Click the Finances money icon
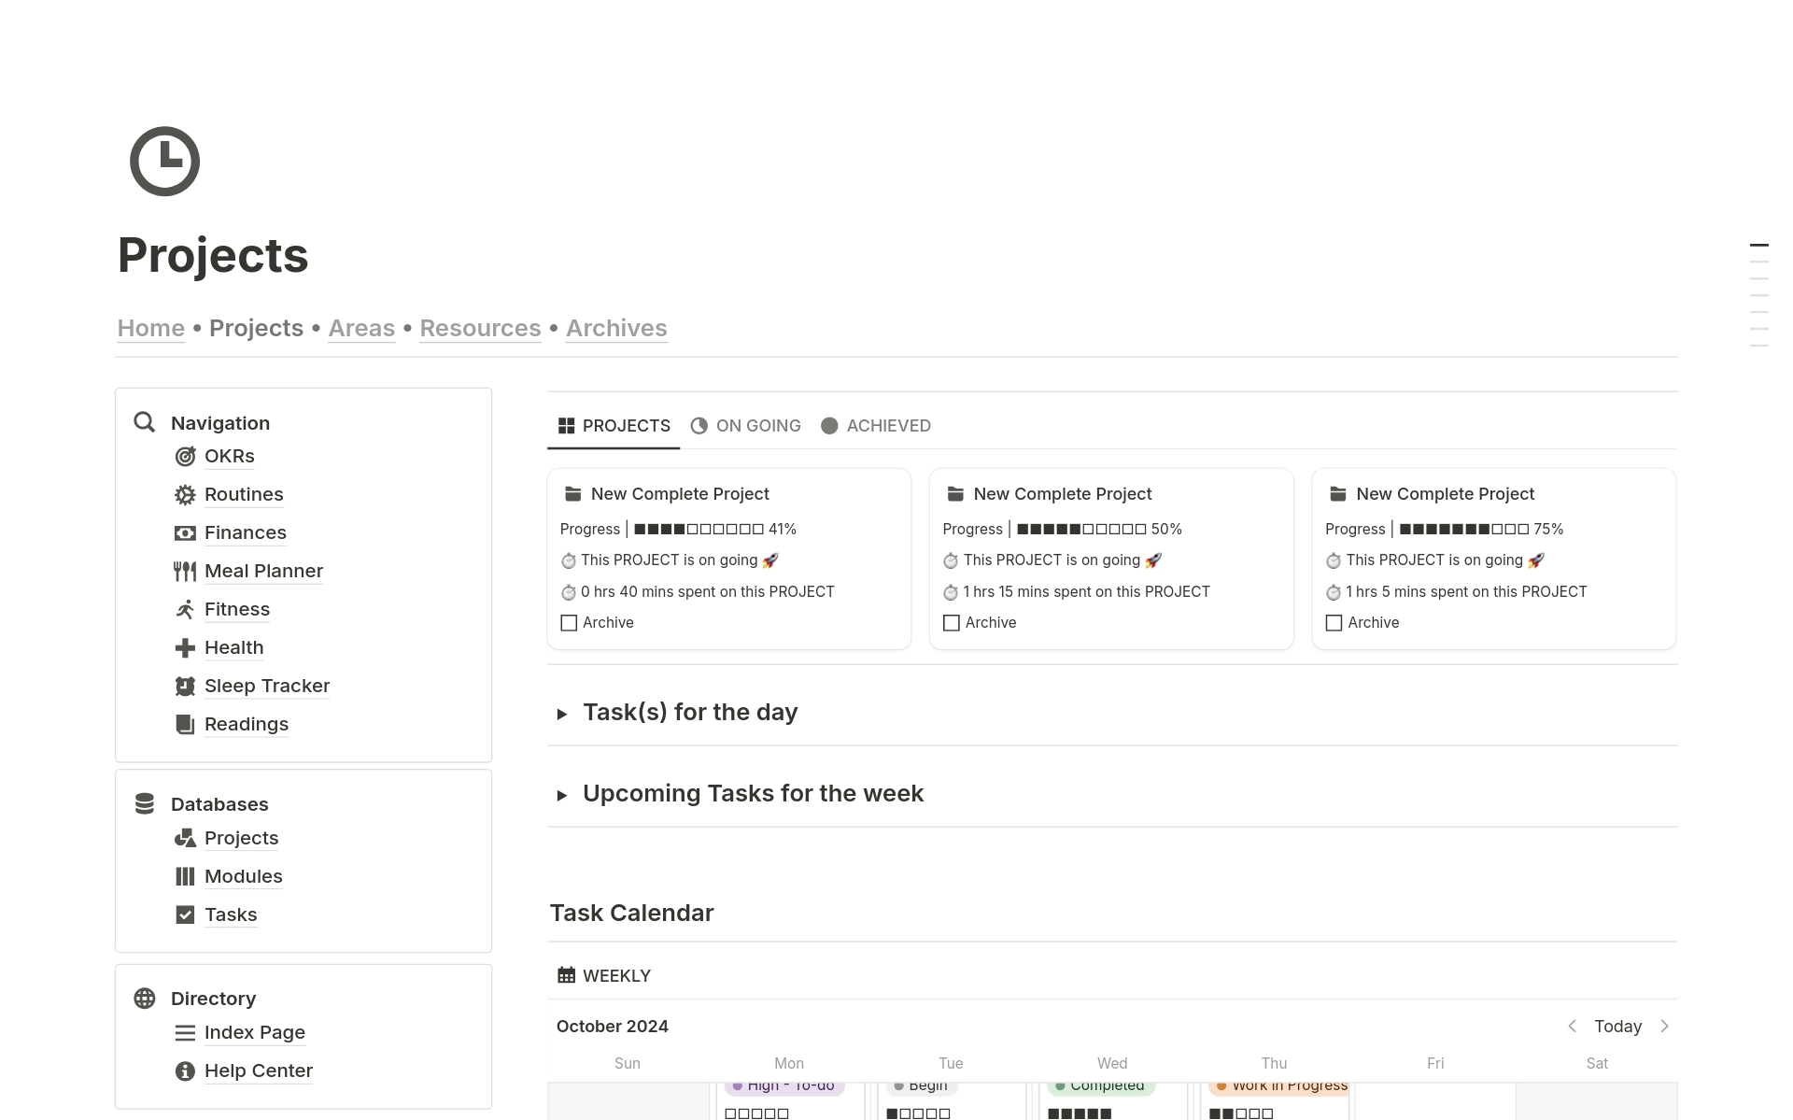This screenshot has width=1793, height=1120. point(185,532)
